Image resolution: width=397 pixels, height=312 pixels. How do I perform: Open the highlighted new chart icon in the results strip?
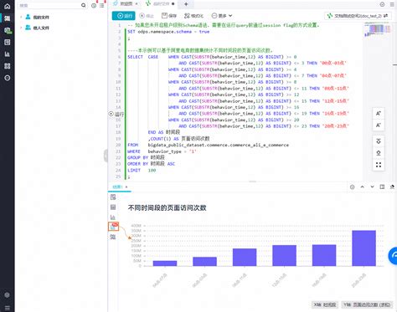point(113,227)
